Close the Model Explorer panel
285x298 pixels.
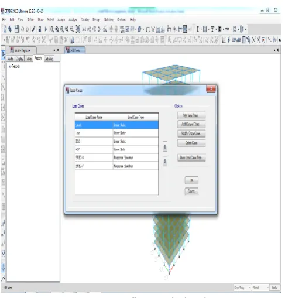pyautogui.click(x=58, y=50)
